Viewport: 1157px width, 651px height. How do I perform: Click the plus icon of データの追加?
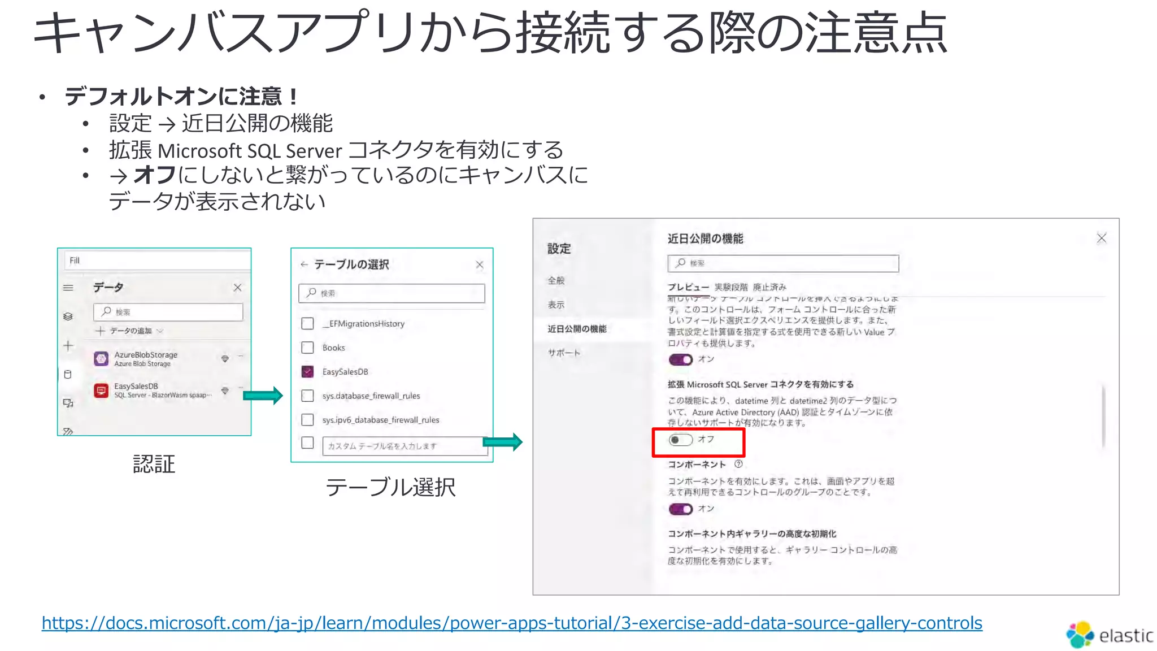pos(101,331)
